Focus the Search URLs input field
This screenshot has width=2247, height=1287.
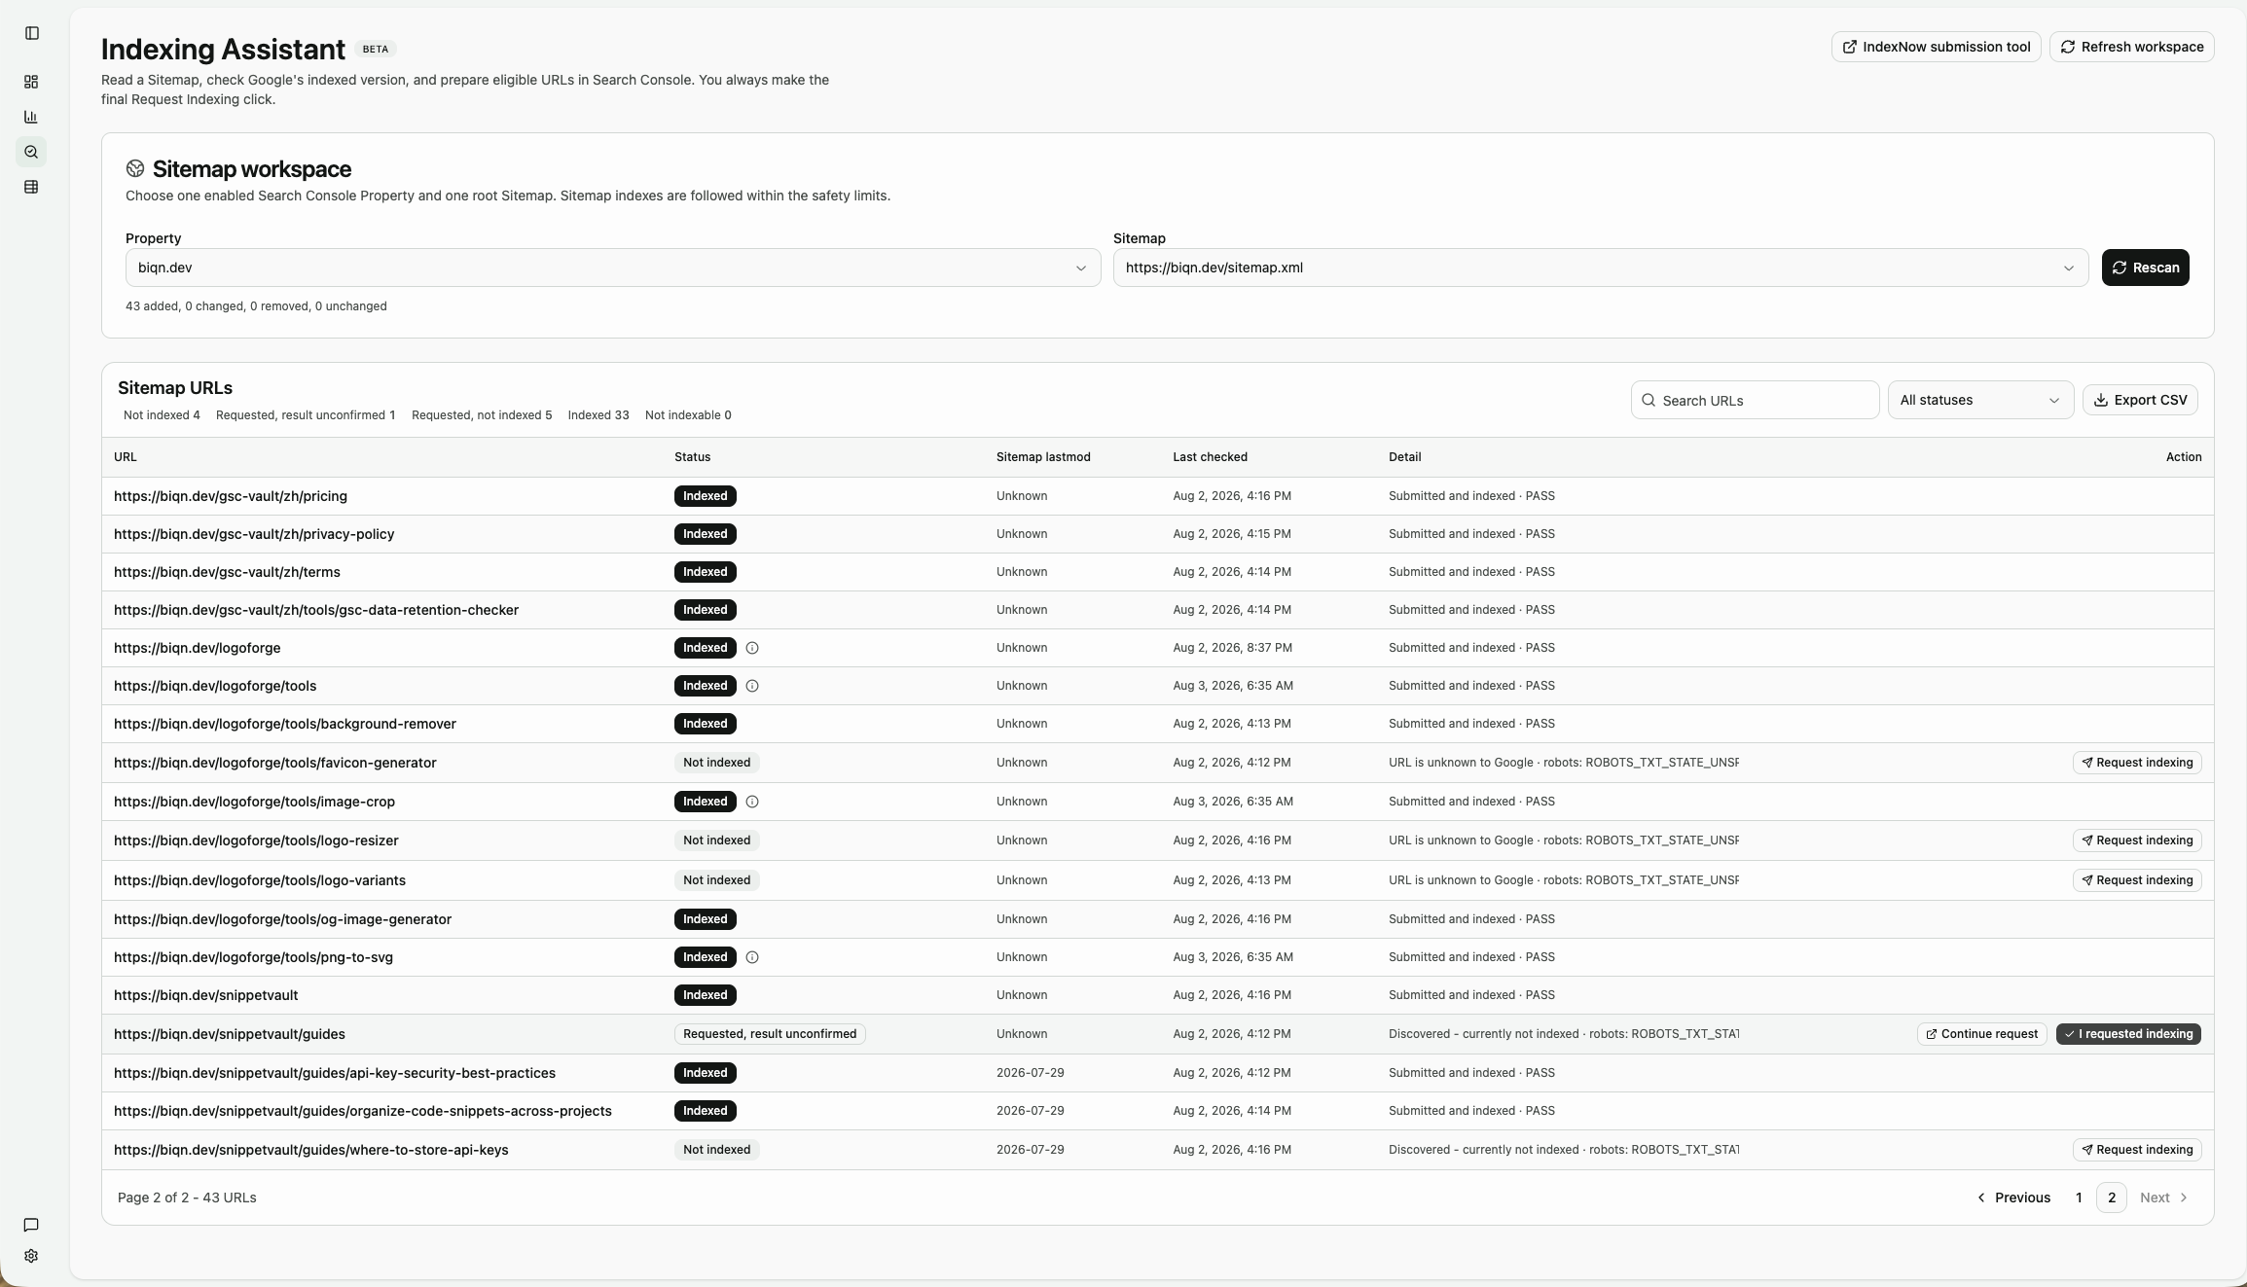(x=1755, y=400)
